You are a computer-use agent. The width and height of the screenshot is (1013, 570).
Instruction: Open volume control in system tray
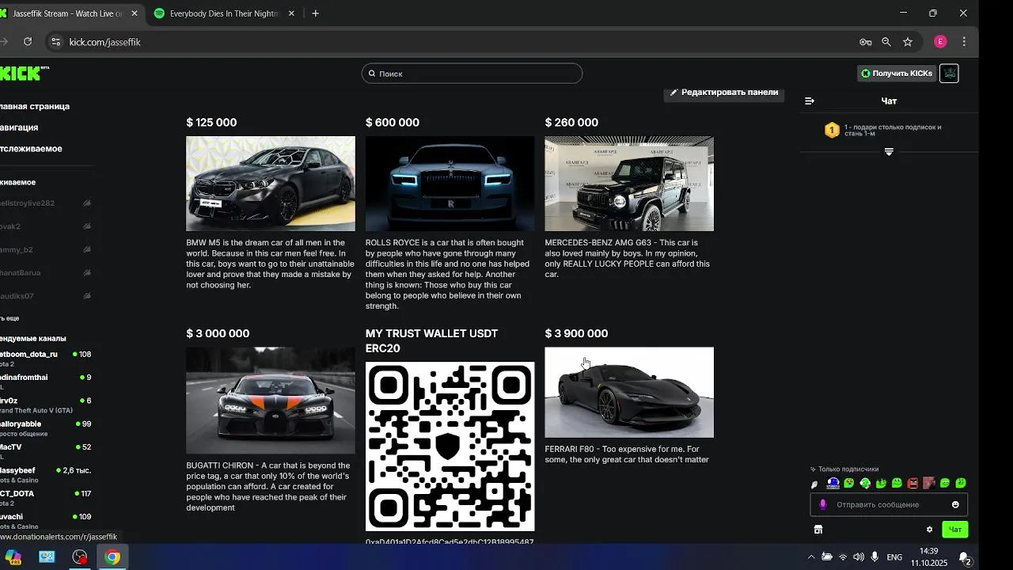pos(859,557)
